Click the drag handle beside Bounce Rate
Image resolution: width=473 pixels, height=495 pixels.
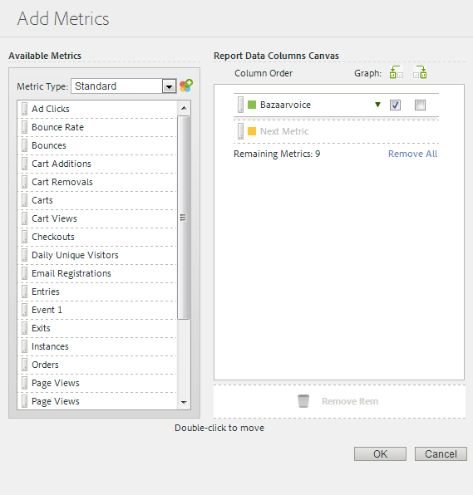(x=24, y=127)
